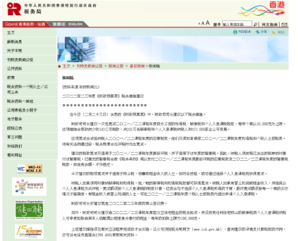
Task: Open 最新消息 in the sidebar
Action: (x=30, y=42)
